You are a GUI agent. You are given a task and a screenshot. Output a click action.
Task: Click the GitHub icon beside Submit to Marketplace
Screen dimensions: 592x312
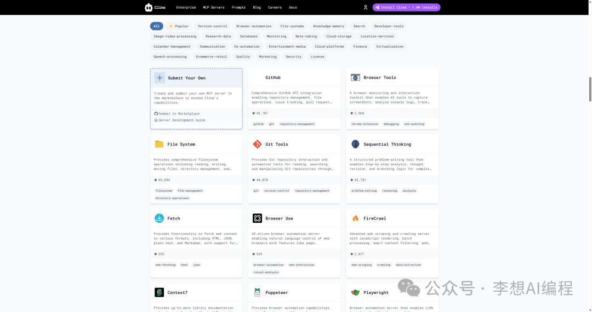156,113
